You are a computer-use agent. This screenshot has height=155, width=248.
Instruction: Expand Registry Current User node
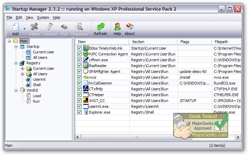pos(22,68)
